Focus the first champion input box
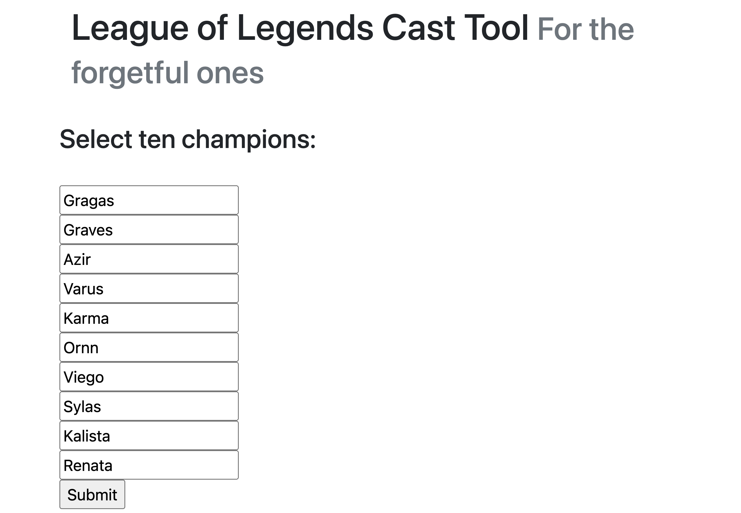 [x=149, y=200]
